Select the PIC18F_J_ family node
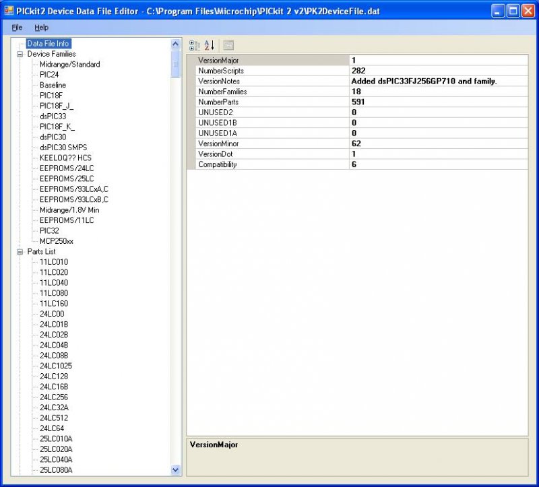 pyautogui.click(x=57, y=106)
